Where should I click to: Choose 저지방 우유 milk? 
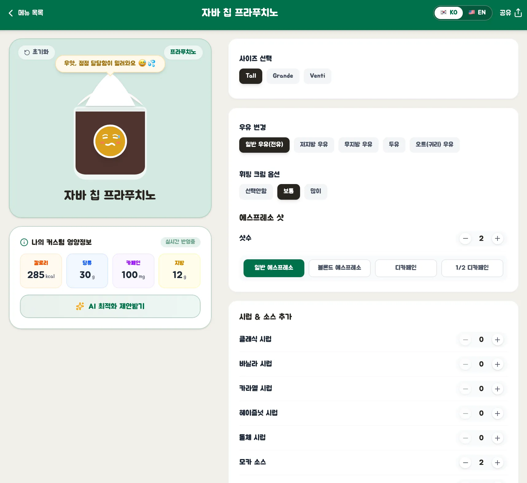(314, 145)
